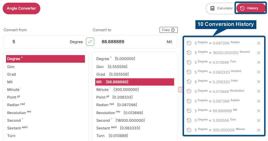Remove the Minute conversion from history

point(258,130)
